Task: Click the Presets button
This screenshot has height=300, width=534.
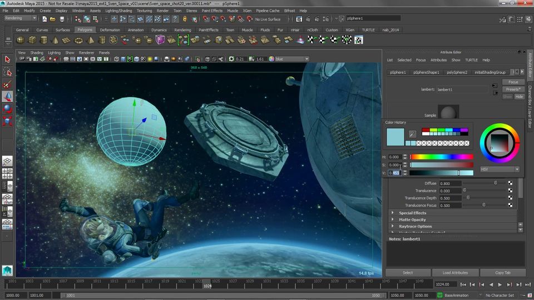Action: point(513,89)
